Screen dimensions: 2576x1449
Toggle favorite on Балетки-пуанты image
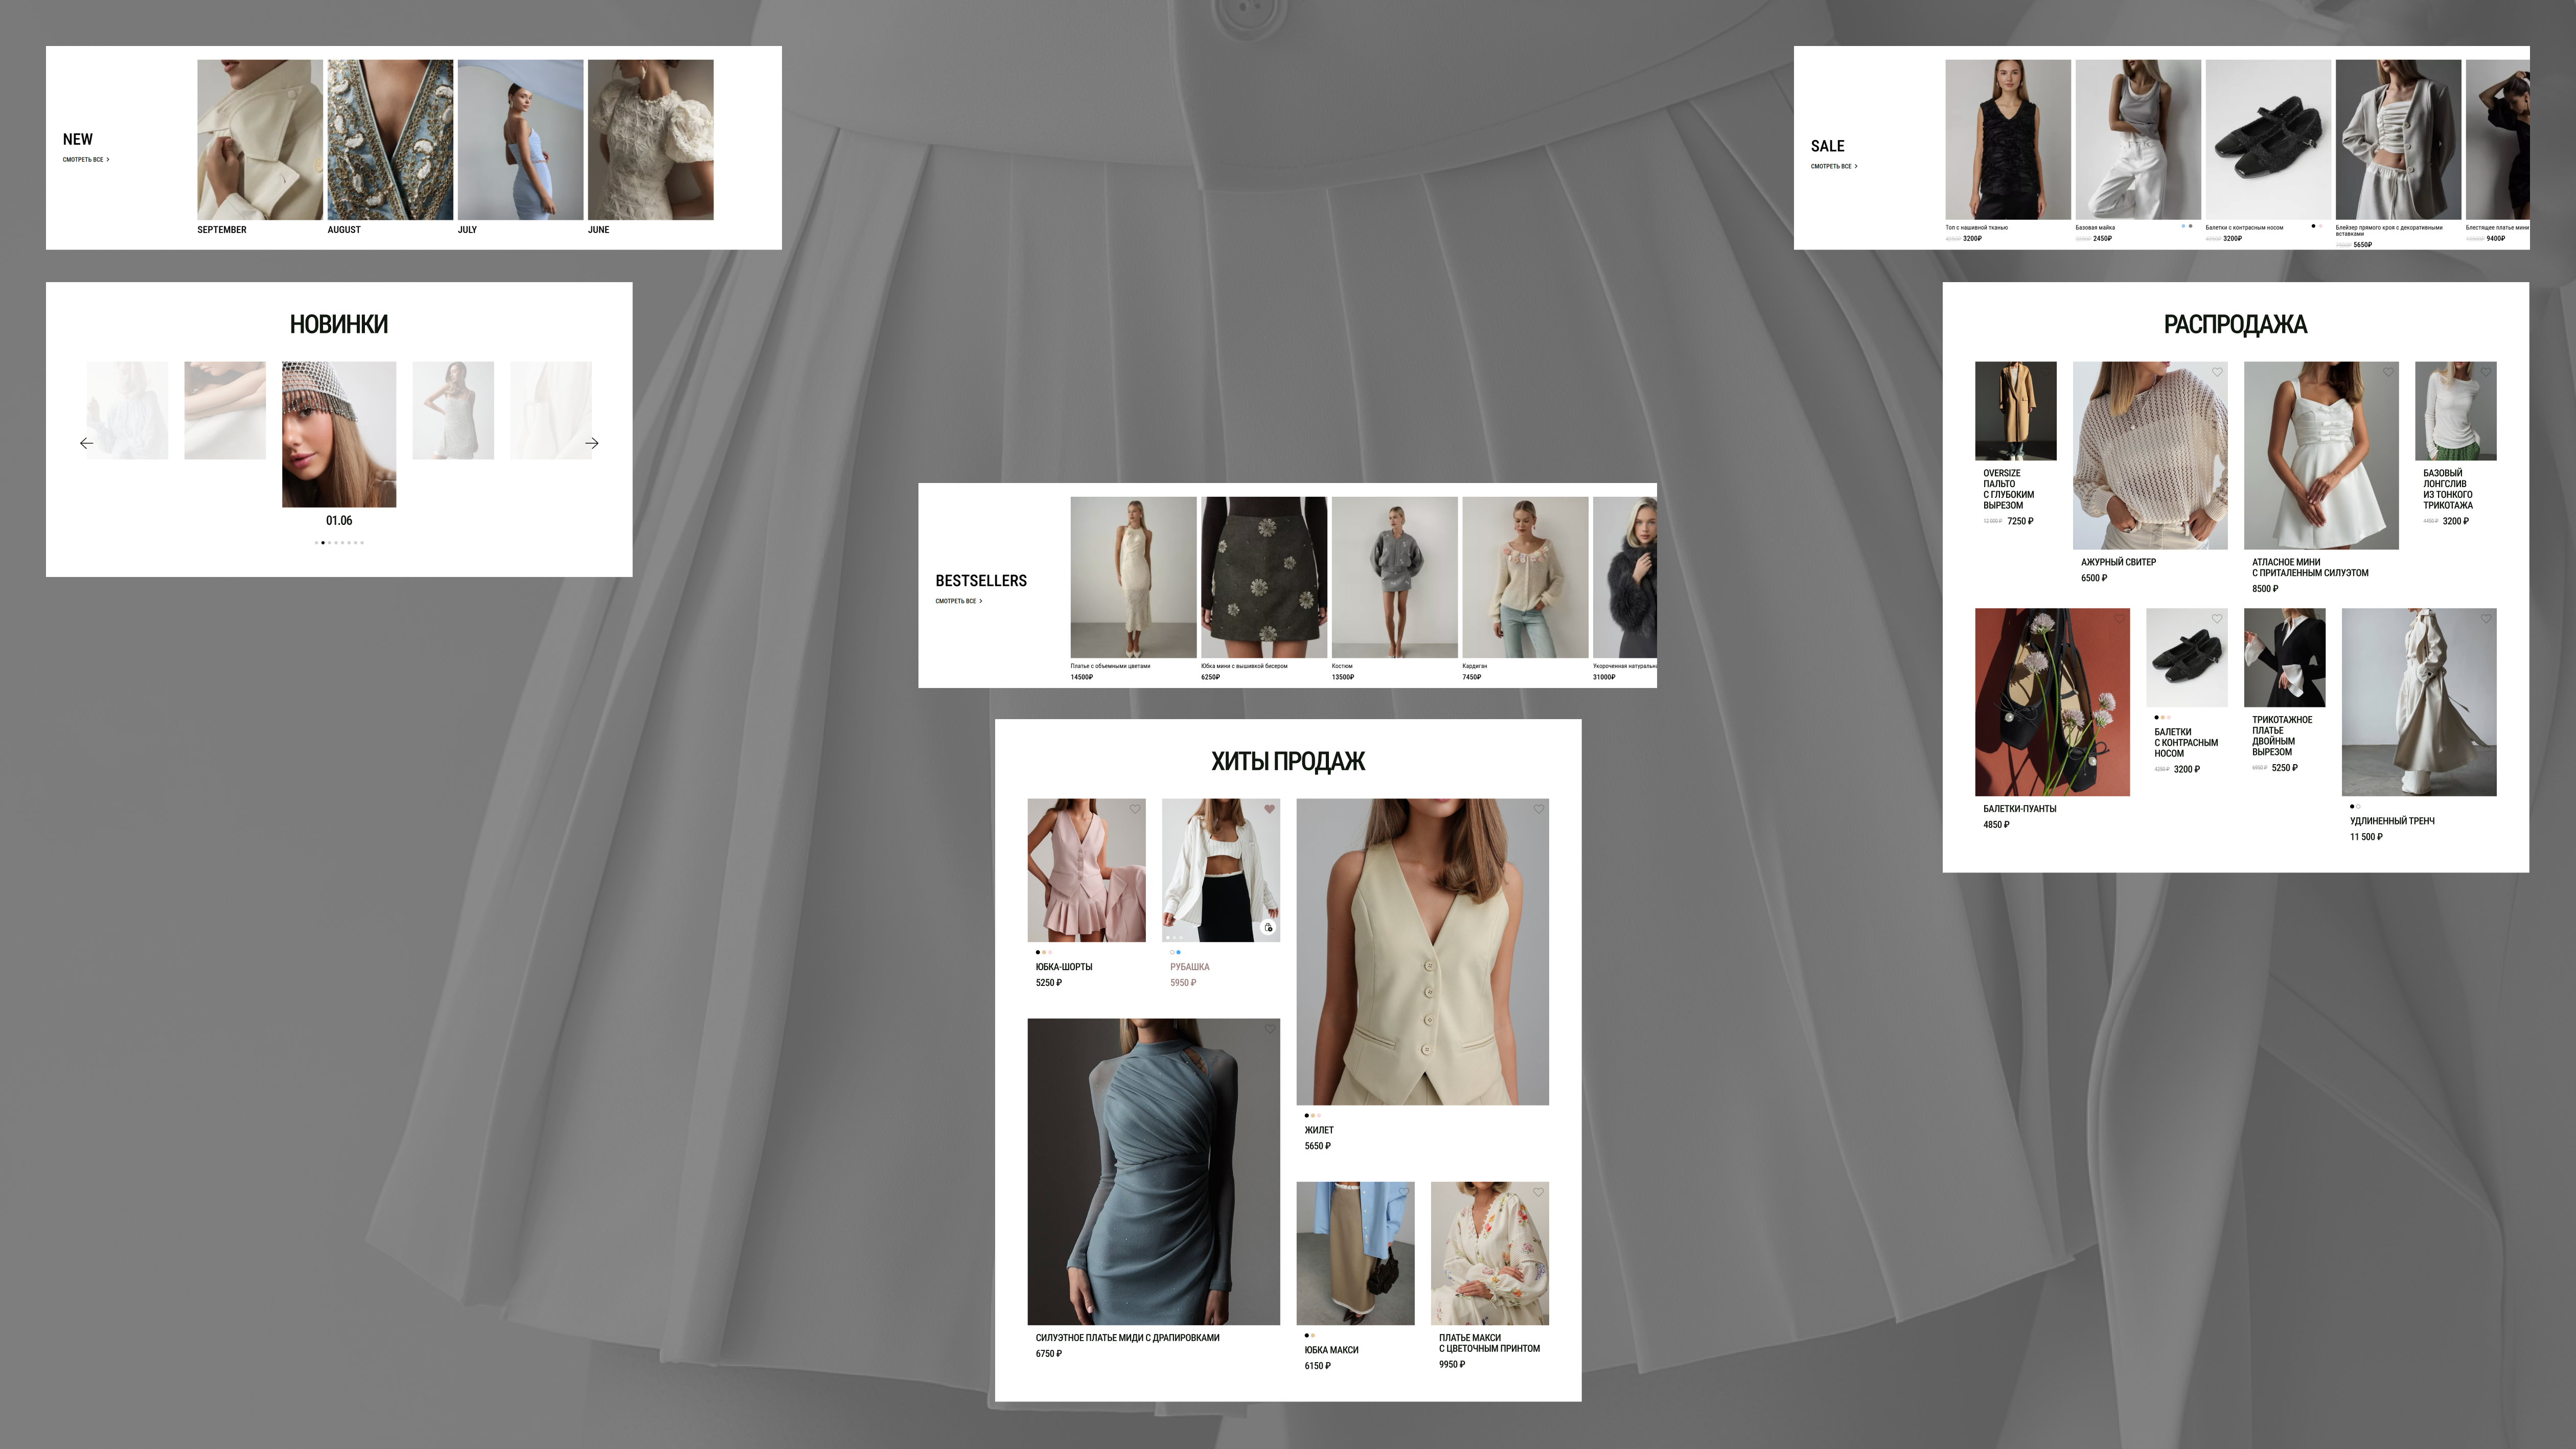coord(2119,619)
